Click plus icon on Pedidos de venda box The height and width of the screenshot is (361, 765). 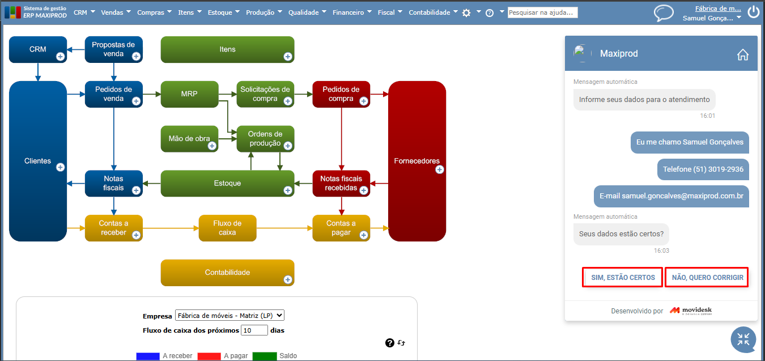pos(136,101)
